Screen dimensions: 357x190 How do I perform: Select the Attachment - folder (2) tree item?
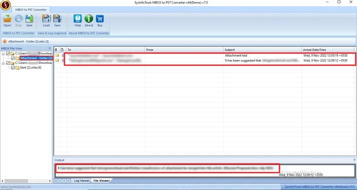point(36,58)
